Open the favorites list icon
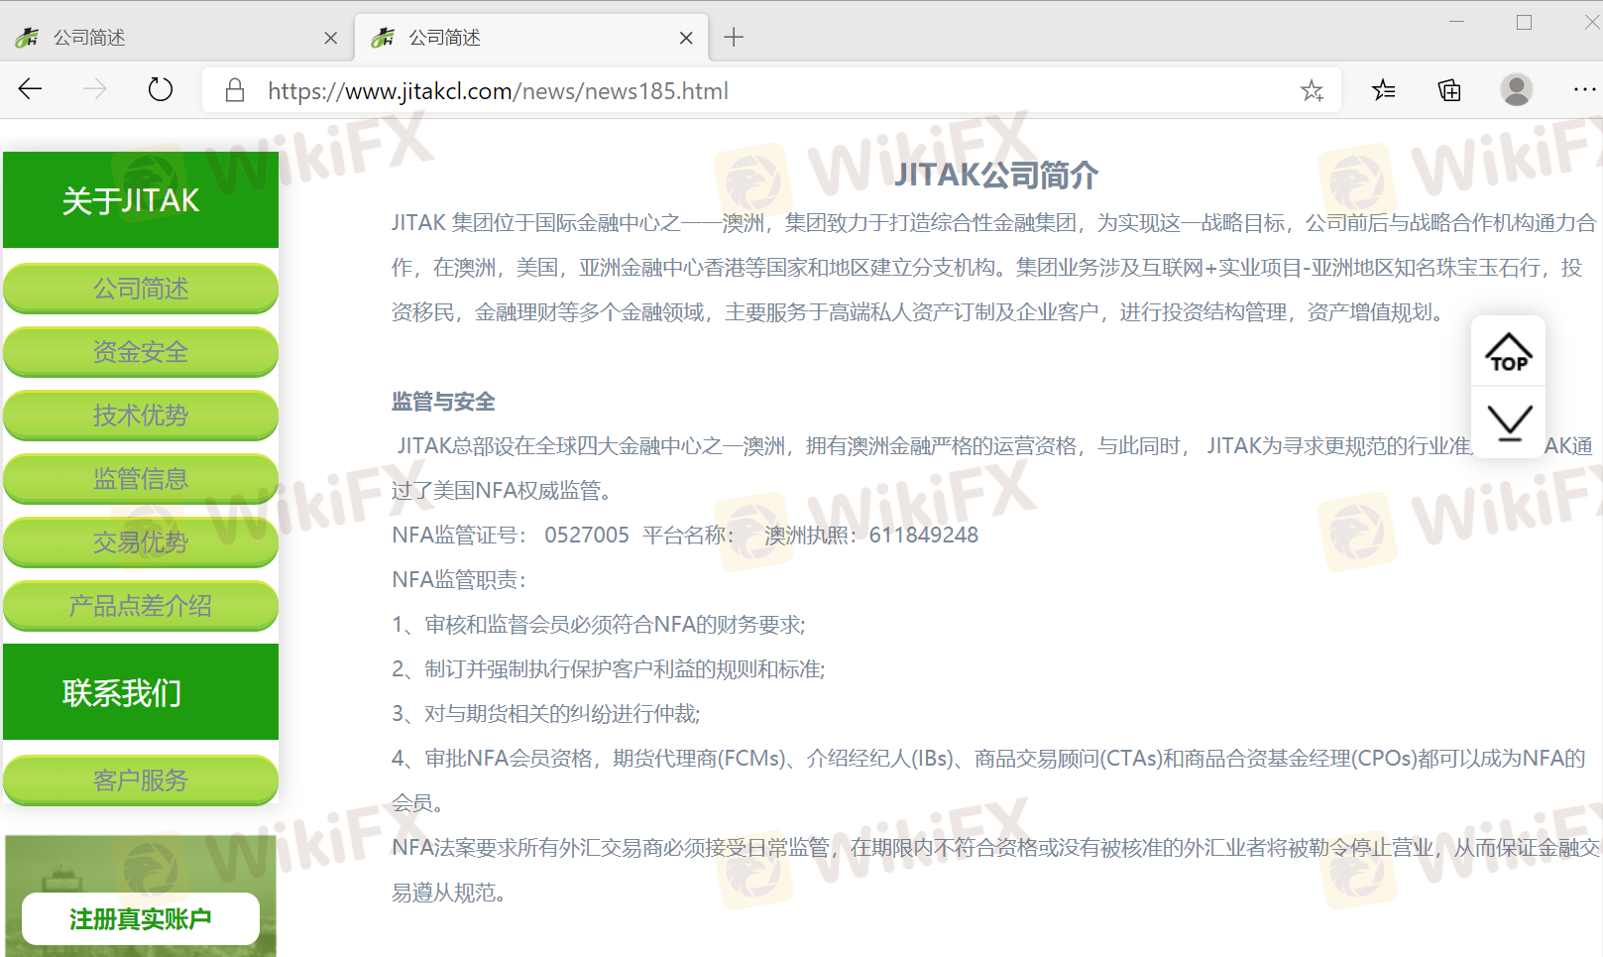 (1383, 91)
